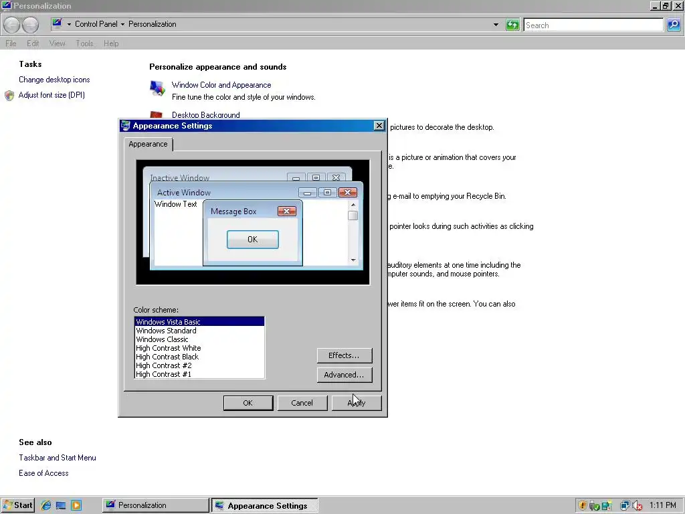Screen dimensions: 685x514
Task: Open the Advanced... appearance options
Action: (x=345, y=375)
